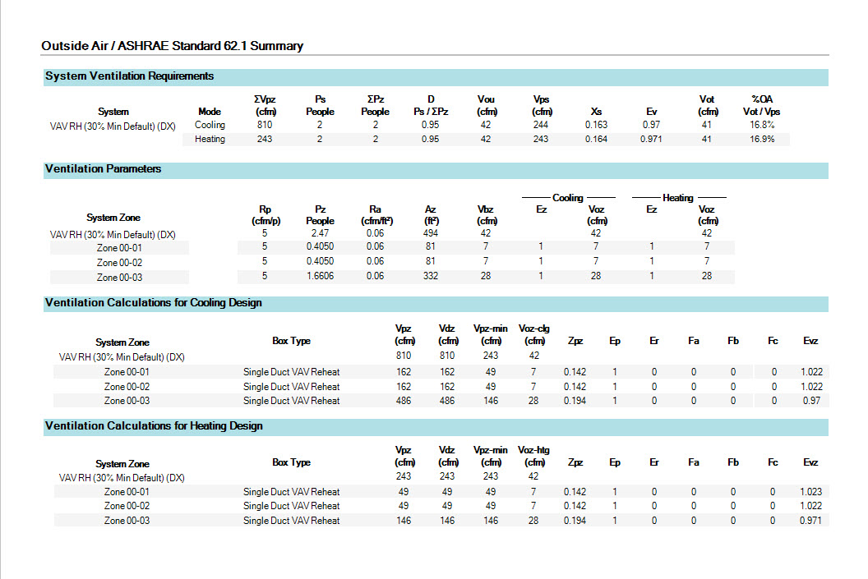This screenshot has height=579, width=868.
Task: Click the 0.971 Evz value in Heating Design
Action: click(810, 521)
